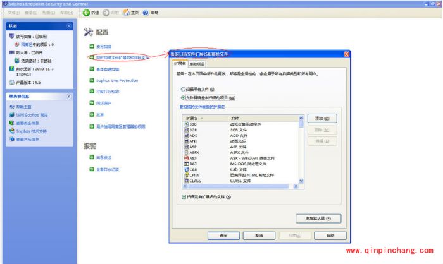
Task: Collapse the 状态 panel with its chevron
Action: tap(68, 26)
